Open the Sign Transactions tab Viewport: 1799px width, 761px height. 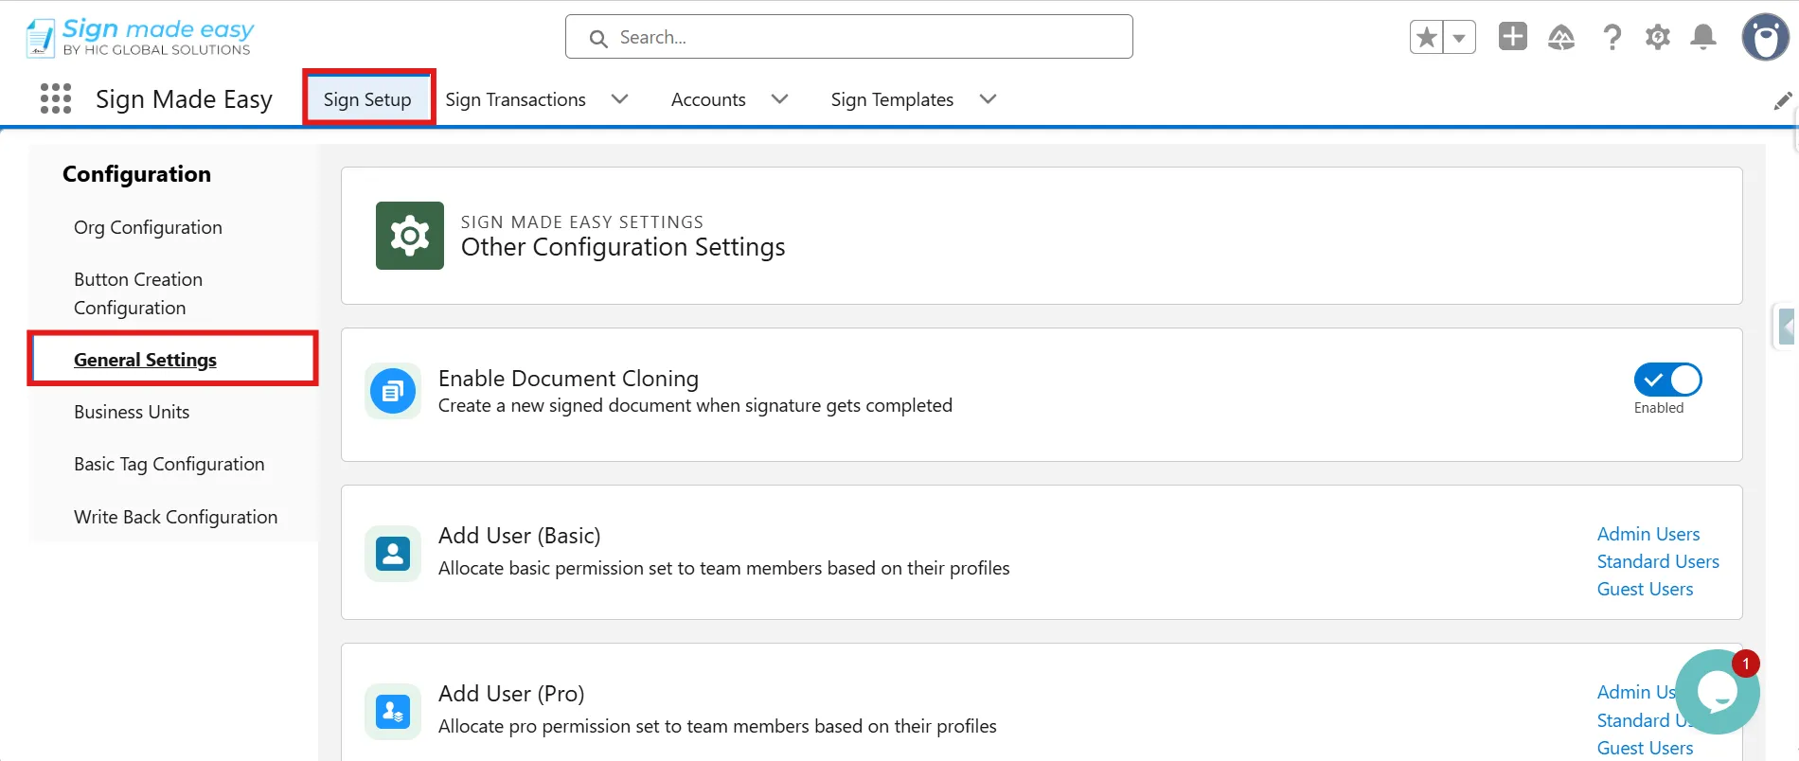(x=515, y=99)
